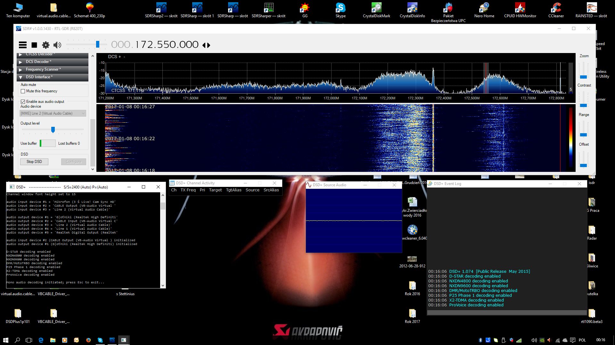Click the Pri column header
The width and height of the screenshot is (615, 345).
(202, 190)
